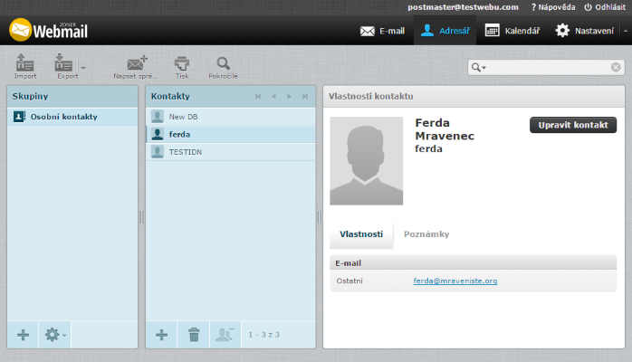Image resolution: width=632 pixels, height=362 pixels.
Task: Open Pokročilé advanced search
Action: click(223, 65)
